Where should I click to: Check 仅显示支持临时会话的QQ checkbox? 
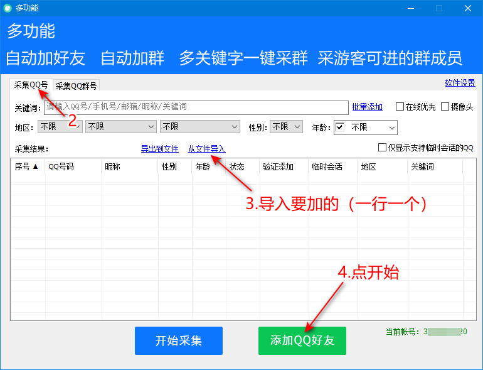click(x=382, y=148)
